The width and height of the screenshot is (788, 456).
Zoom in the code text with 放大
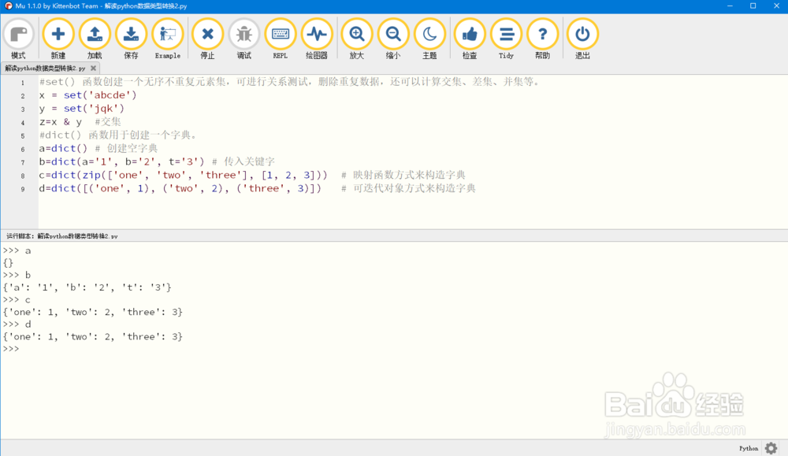(x=356, y=37)
